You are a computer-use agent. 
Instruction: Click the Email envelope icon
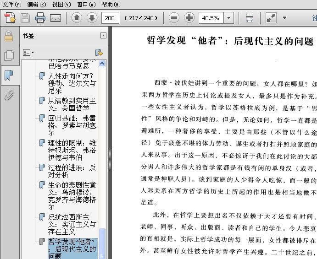(x=56, y=18)
